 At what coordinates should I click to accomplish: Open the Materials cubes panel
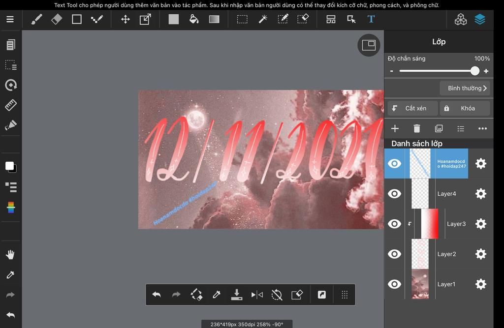461,20
